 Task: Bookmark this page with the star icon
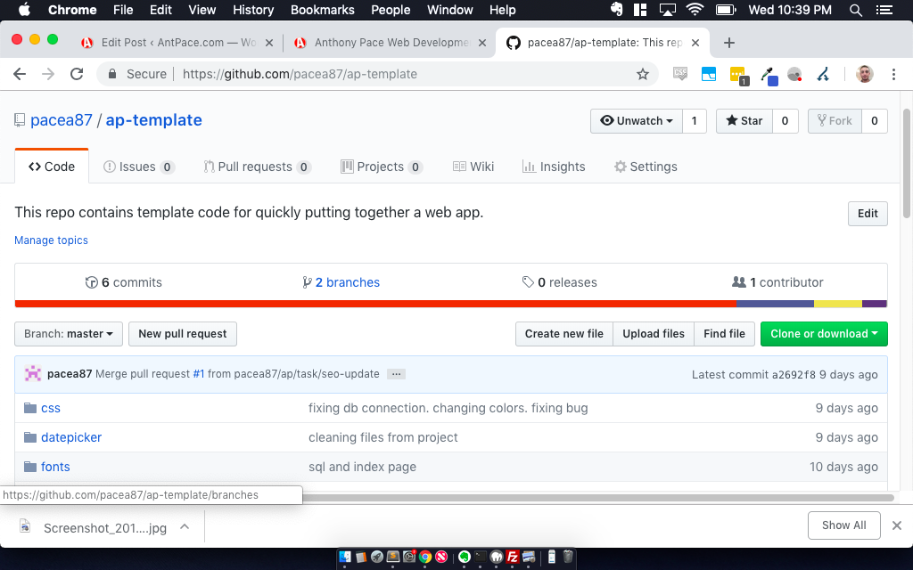(x=642, y=74)
